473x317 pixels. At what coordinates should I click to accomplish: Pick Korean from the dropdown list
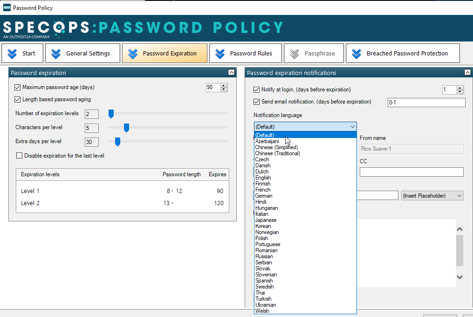[305, 226]
